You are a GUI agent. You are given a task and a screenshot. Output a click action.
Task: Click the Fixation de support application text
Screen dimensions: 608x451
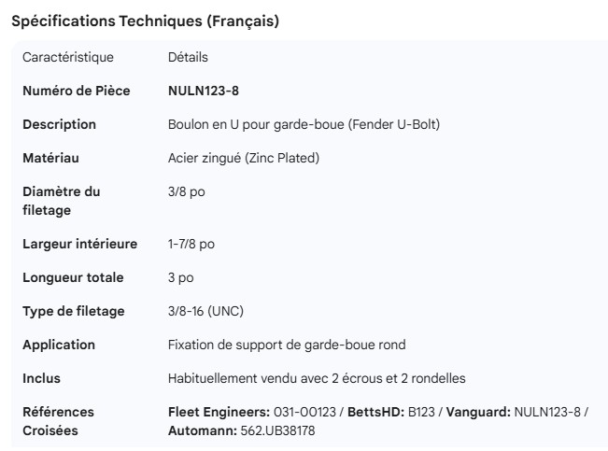point(287,345)
